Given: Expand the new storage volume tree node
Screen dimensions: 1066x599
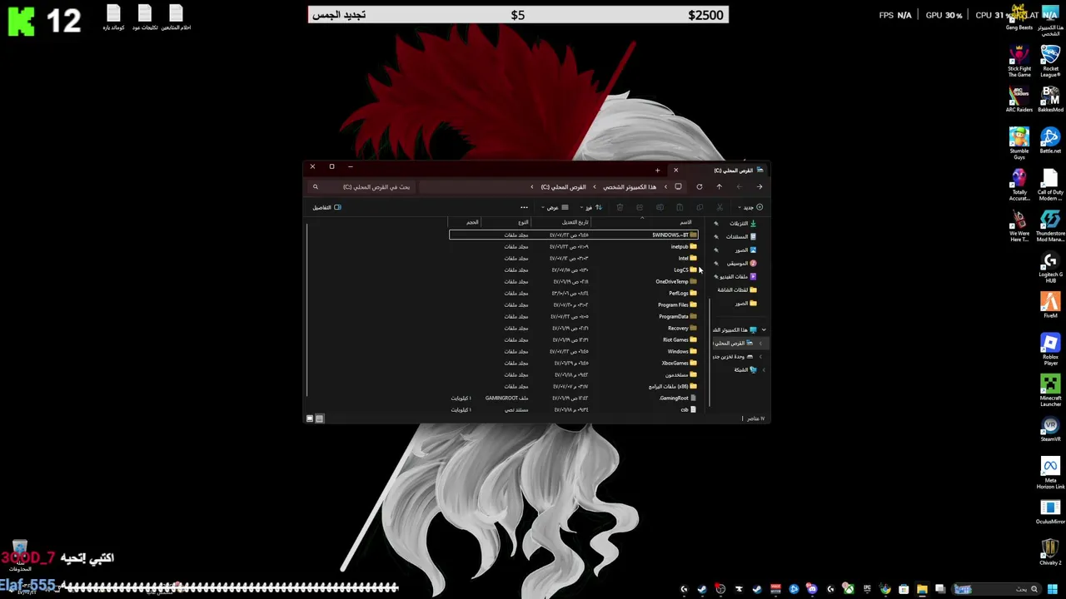Looking at the screenshot, I should (760, 356).
